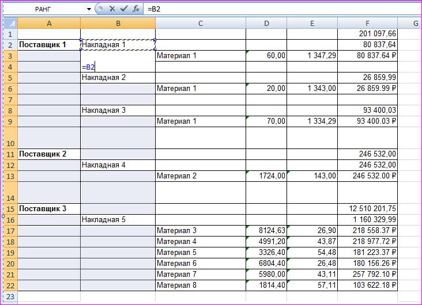Click cell Накладная 4

point(118,165)
